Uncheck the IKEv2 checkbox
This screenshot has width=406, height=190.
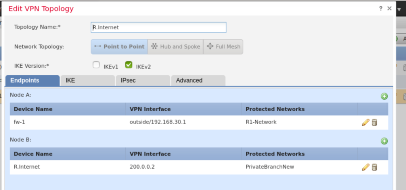[128, 65]
